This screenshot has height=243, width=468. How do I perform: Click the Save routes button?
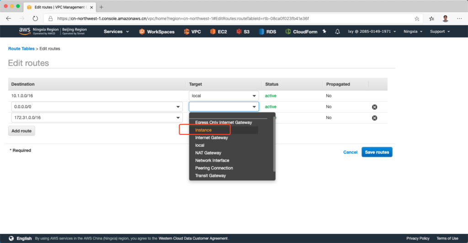pos(377,152)
